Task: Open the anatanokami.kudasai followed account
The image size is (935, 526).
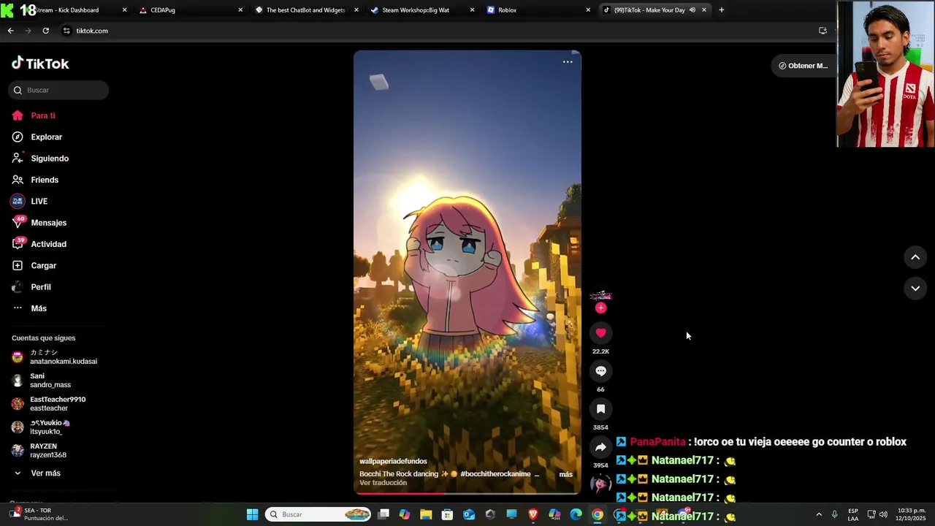Action: tap(55, 357)
